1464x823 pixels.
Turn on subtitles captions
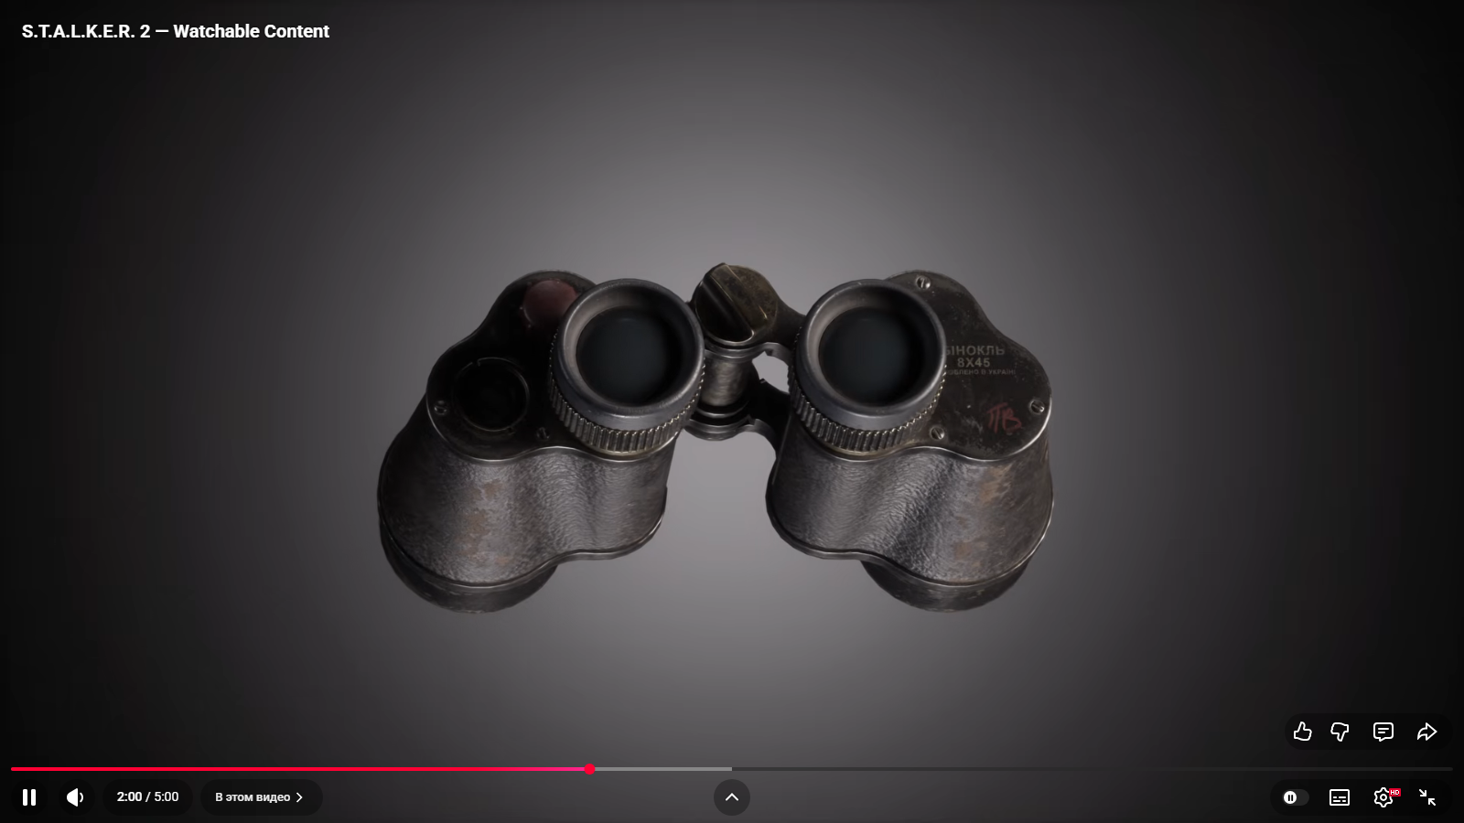[1340, 797]
